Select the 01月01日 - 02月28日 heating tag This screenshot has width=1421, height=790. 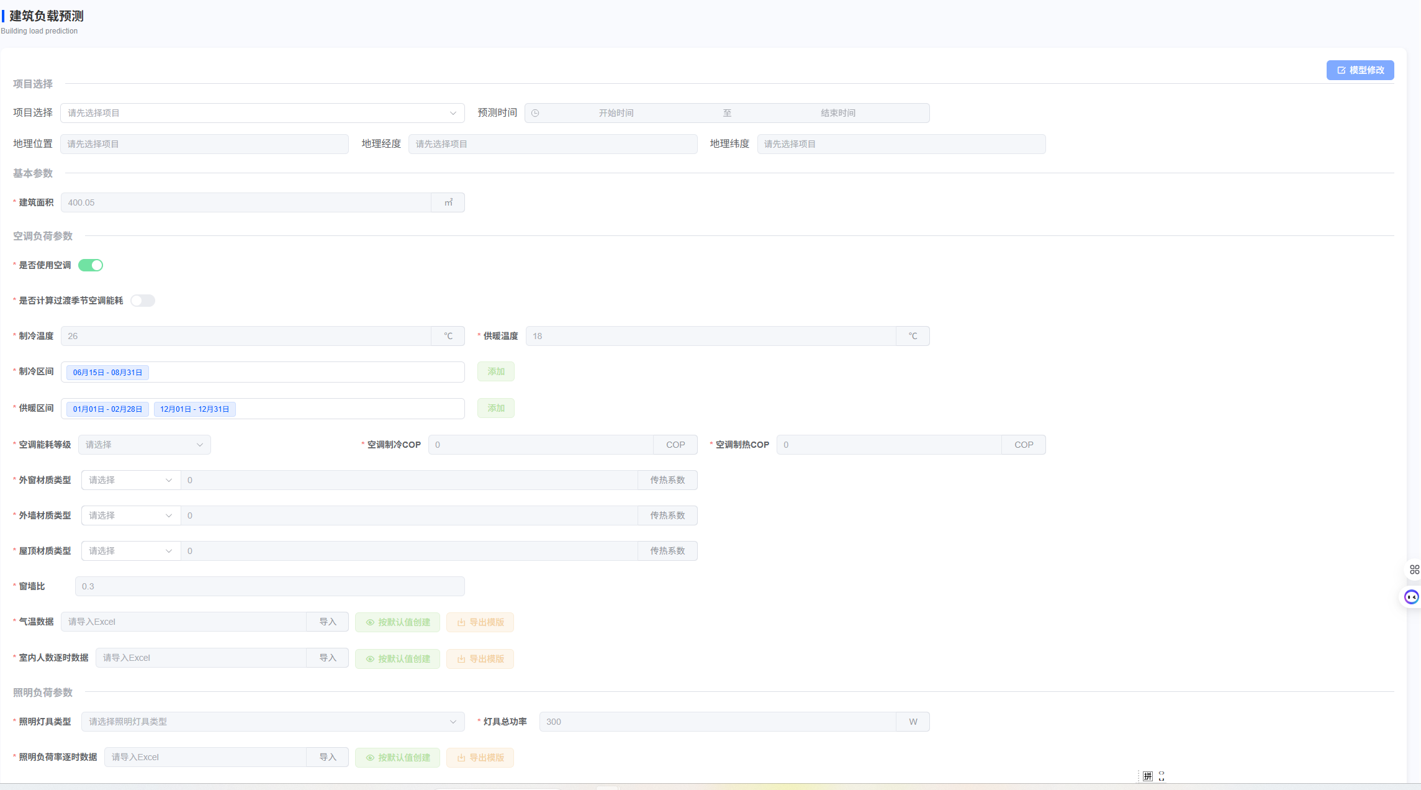(x=107, y=409)
